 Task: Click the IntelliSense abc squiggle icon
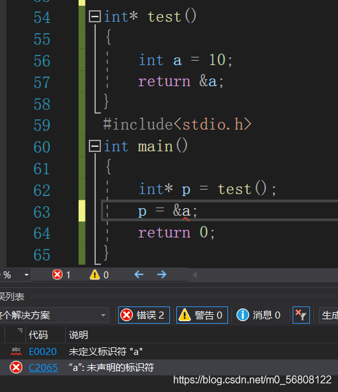coord(16,351)
